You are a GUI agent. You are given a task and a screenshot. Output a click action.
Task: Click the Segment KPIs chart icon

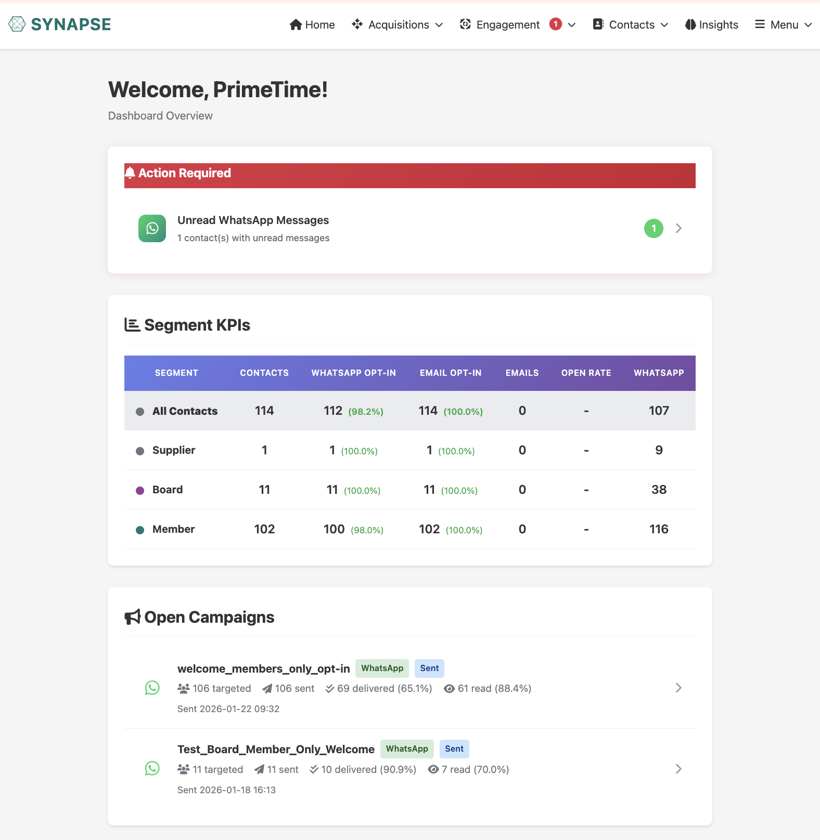132,325
